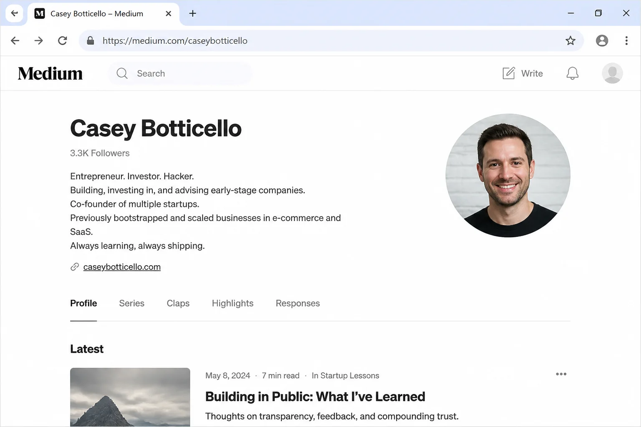Image resolution: width=641 pixels, height=427 pixels.
Task: Click the May 8, 2024 date text
Action: pyautogui.click(x=228, y=376)
